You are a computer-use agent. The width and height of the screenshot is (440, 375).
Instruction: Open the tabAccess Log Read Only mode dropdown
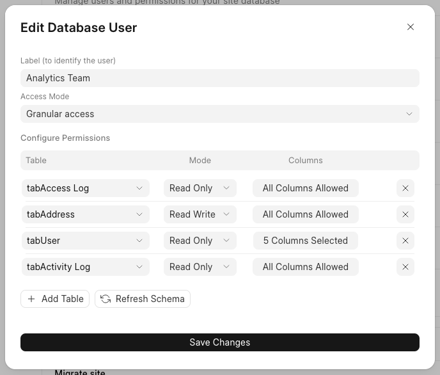pos(200,188)
